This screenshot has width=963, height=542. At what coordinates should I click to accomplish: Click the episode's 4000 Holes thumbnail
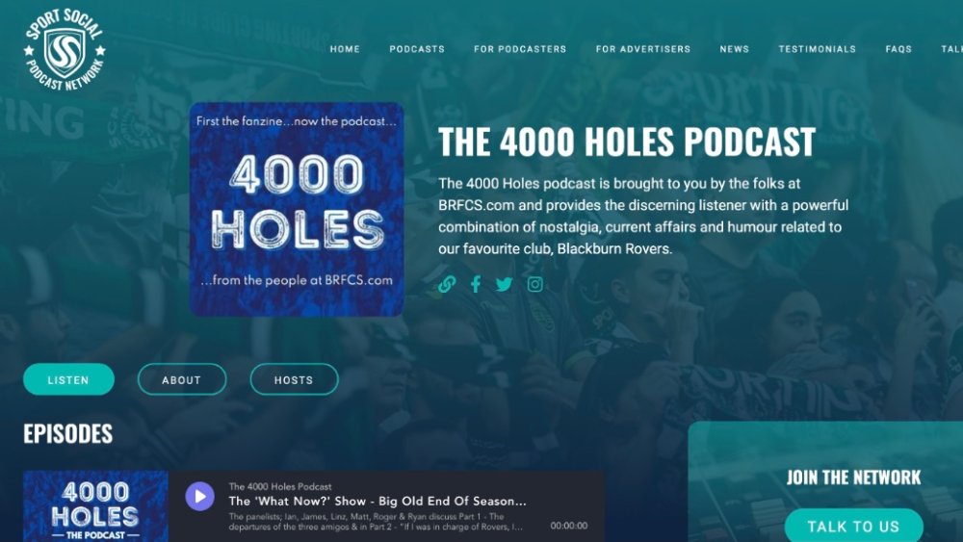95,506
